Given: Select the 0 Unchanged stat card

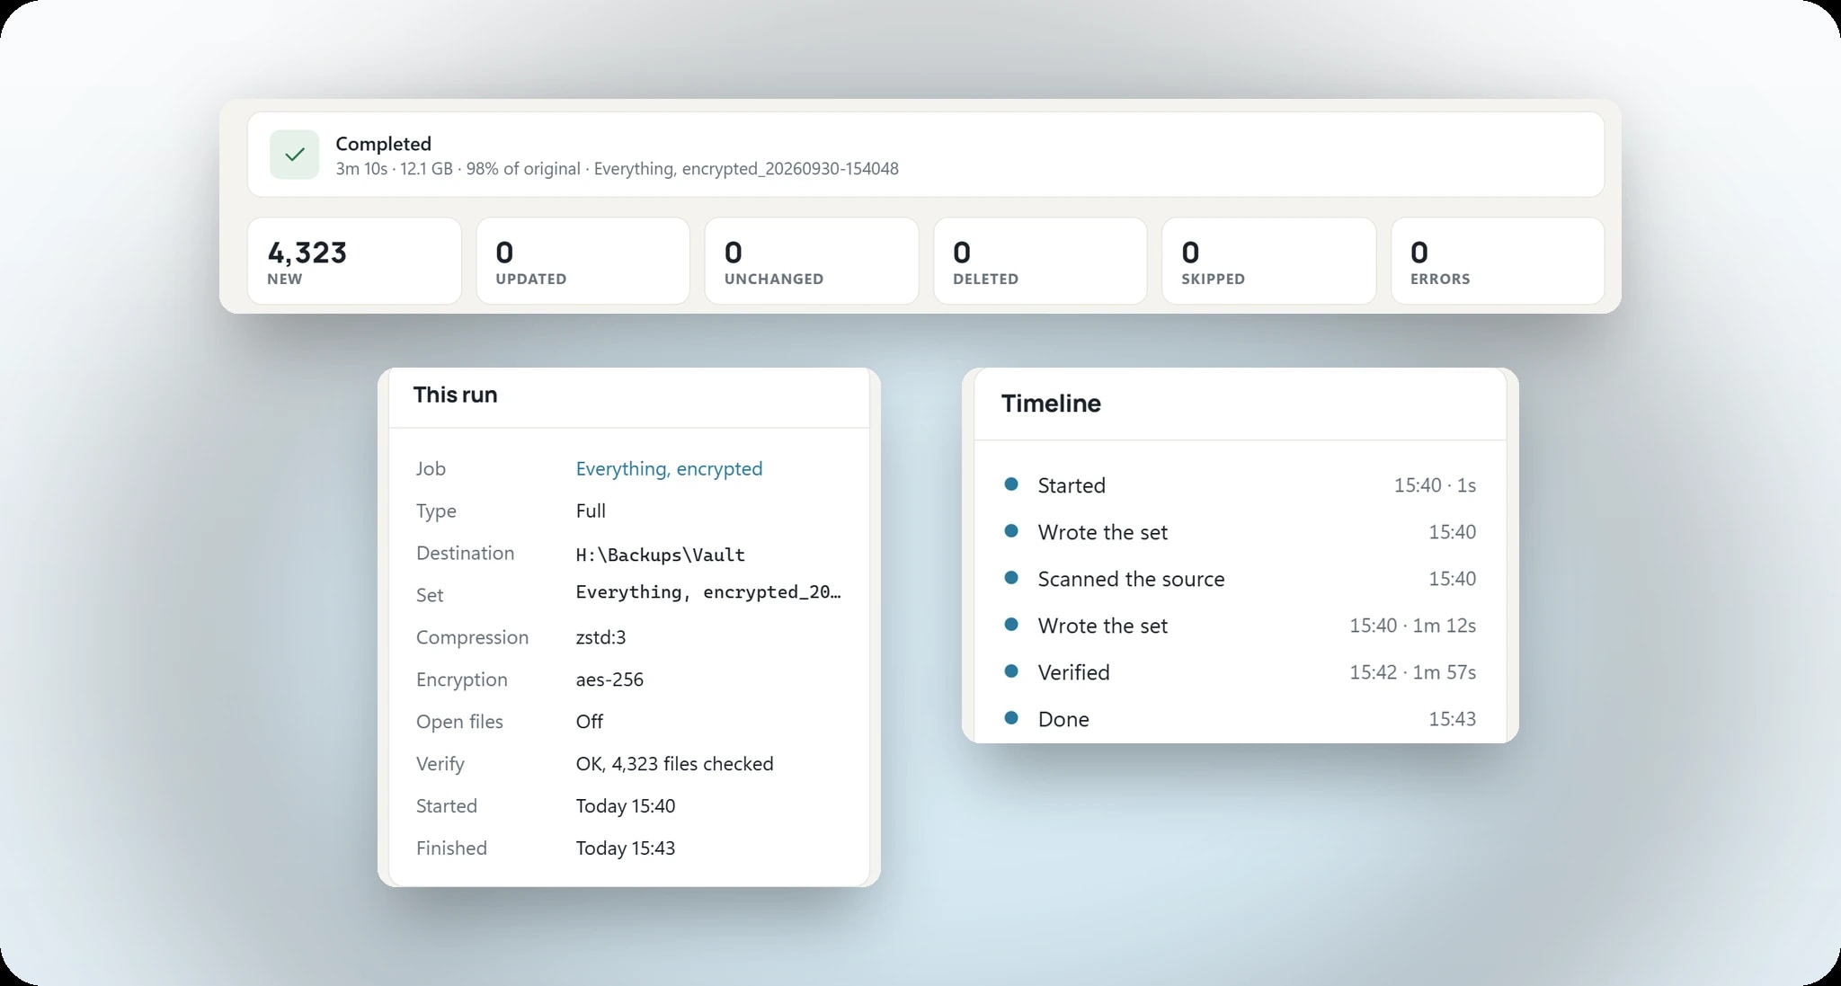Looking at the screenshot, I should pyautogui.click(x=812, y=261).
